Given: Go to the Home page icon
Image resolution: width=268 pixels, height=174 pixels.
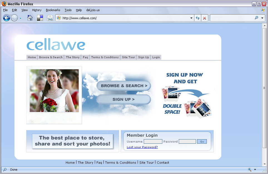Looking at the screenshot, I should coord(30,18).
